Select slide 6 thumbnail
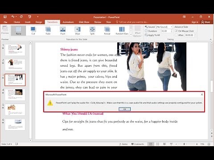214x160 pixels. click(15, 124)
